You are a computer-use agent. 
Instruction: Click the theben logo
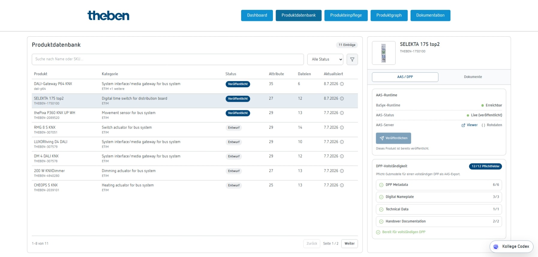[x=108, y=16]
